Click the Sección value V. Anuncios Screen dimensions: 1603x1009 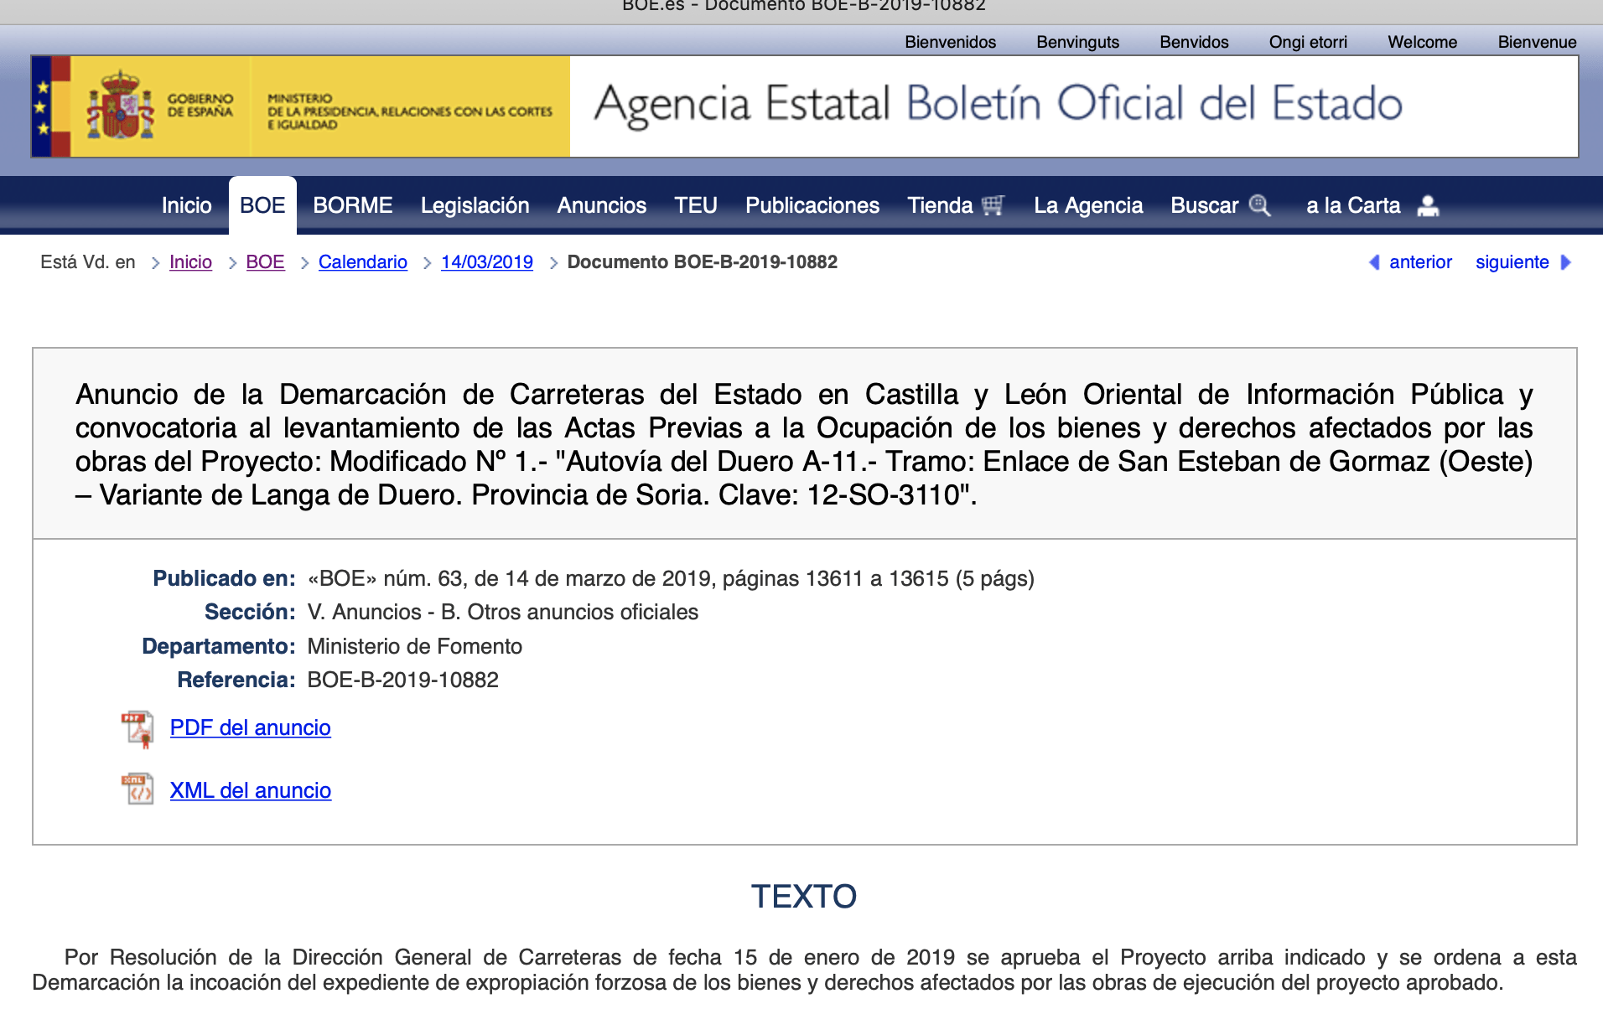click(502, 613)
